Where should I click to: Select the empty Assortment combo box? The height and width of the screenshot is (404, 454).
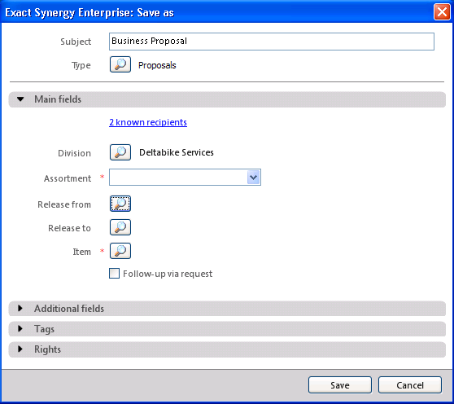(185, 177)
